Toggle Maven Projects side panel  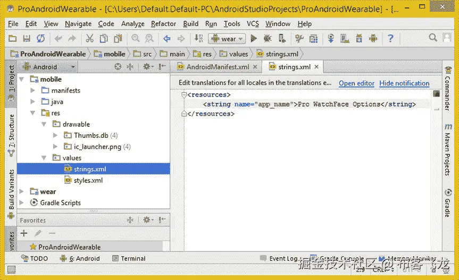coord(448,150)
